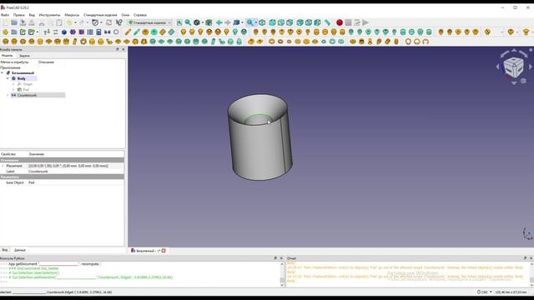Expand the Countersunk tree node

[x=8, y=95]
